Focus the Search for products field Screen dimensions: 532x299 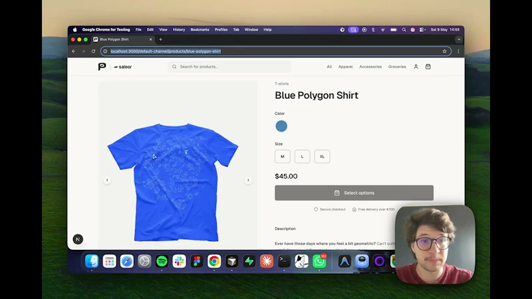(x=229, y=67)
